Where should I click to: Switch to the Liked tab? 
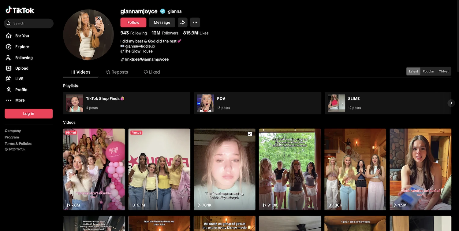click(152, 72)
